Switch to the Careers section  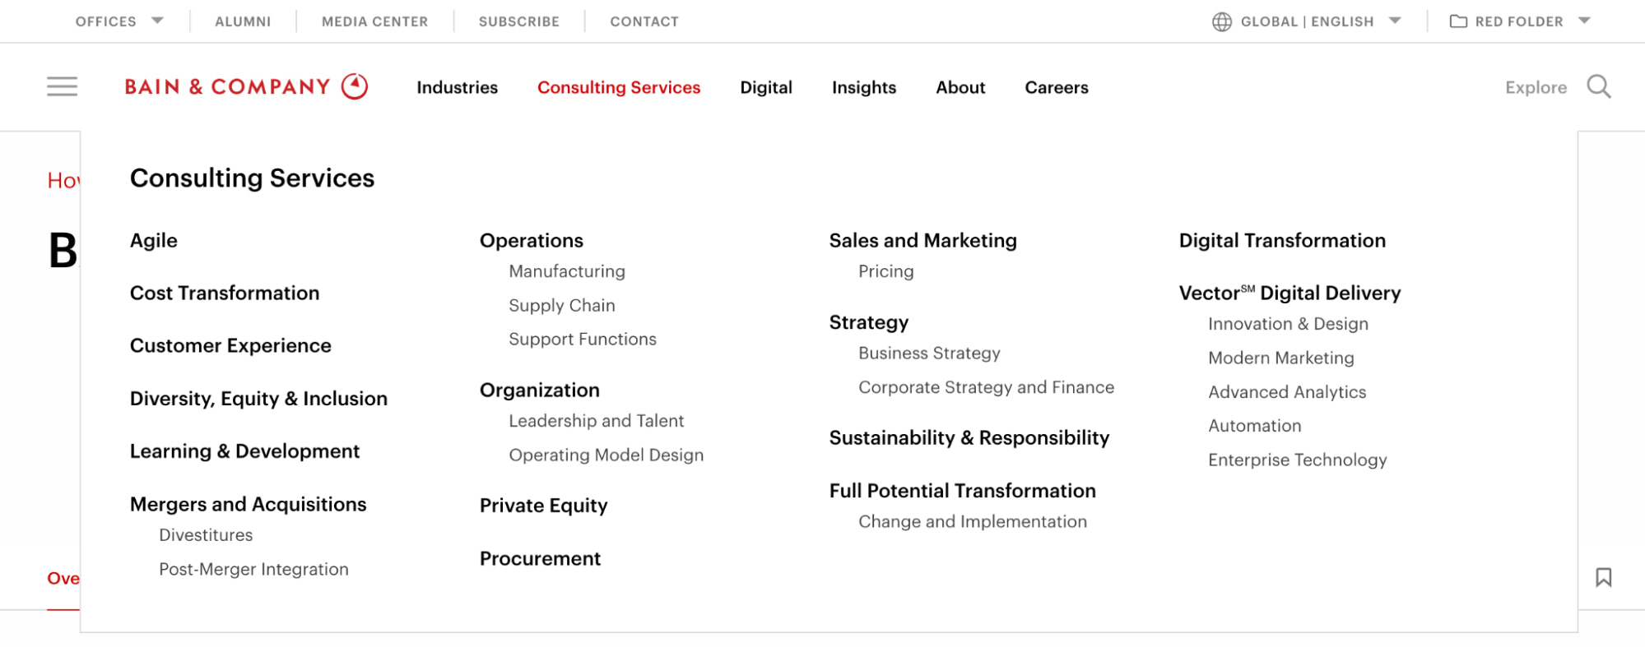(x=1056, y=87)
